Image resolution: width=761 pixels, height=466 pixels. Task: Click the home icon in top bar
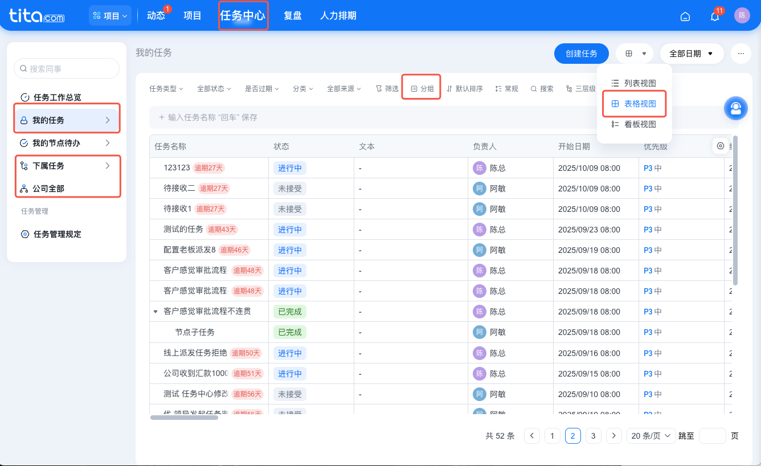click(685, 16)
